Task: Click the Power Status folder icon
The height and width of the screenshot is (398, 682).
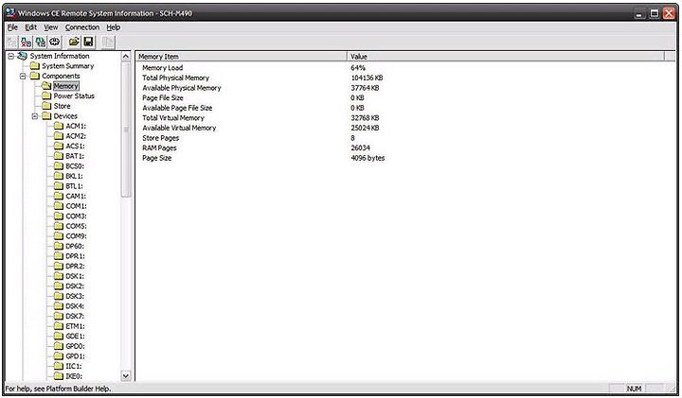Action: pyautogui.click(x=46, y=95)
